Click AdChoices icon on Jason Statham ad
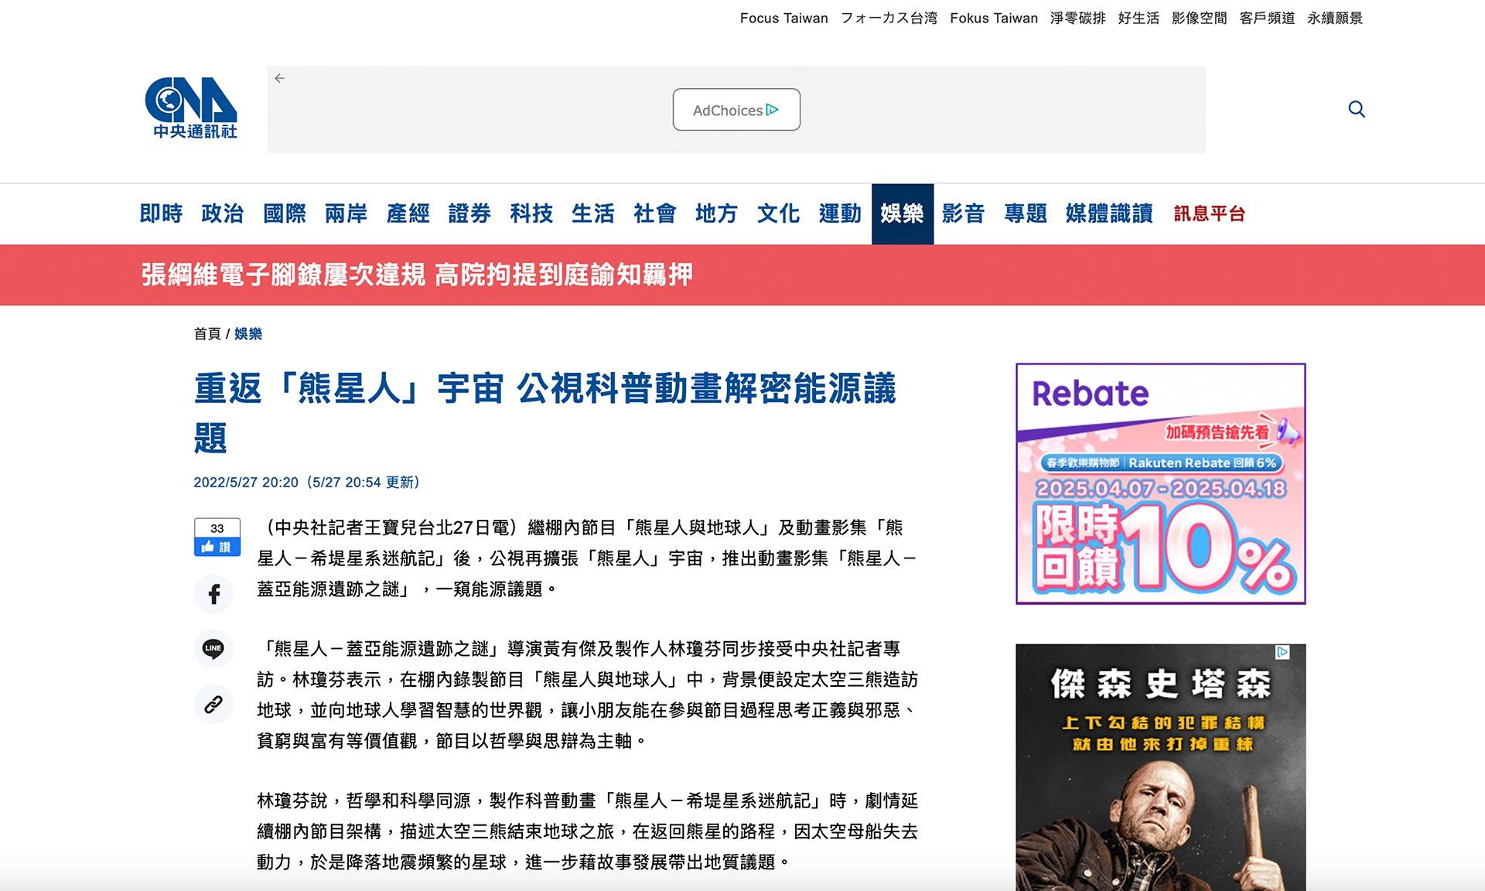Viewport: 1485px width, 891px height. 1282,652
